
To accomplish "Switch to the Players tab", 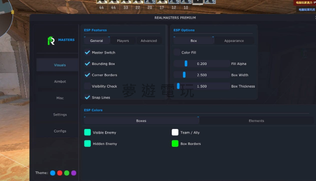I will pyautogui.click(x=123, y=40).
